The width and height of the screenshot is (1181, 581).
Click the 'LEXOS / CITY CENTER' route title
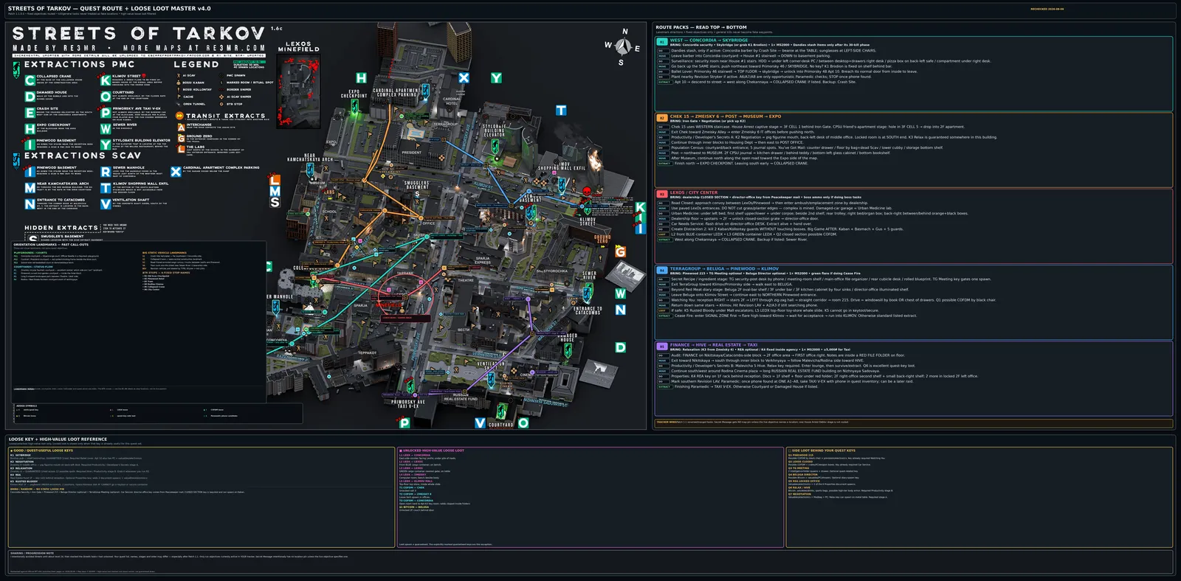click(x=693, y=192)
